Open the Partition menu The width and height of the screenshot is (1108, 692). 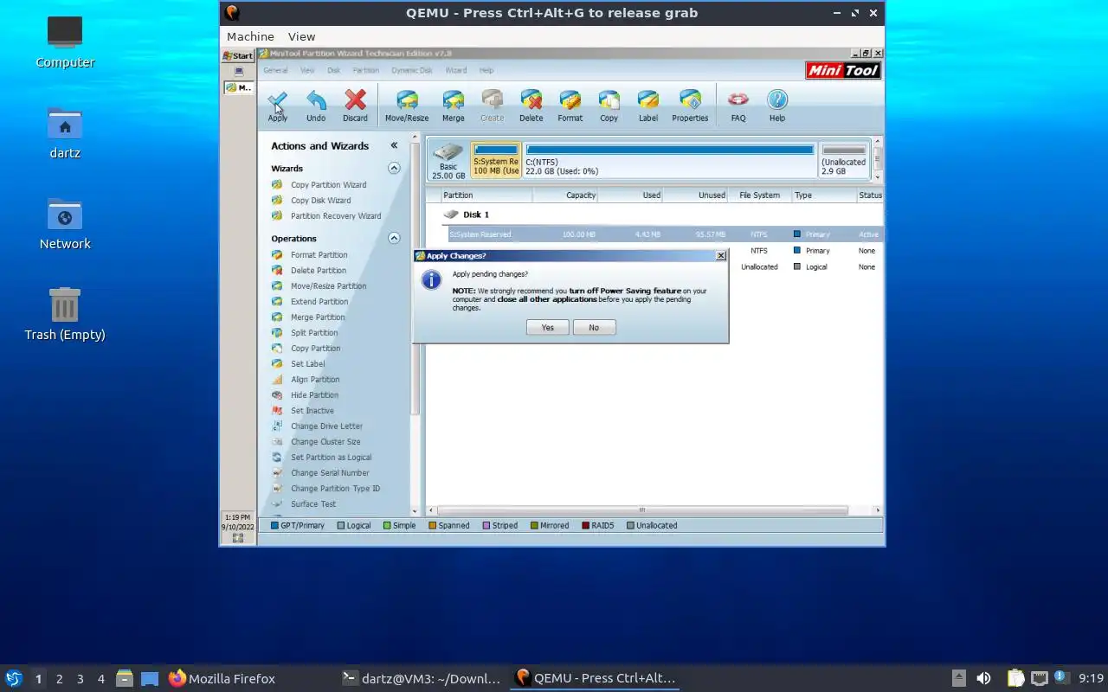365,71
